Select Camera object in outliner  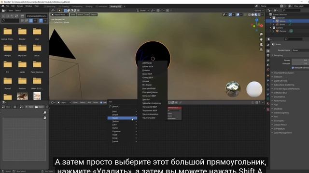click(282, 31)
